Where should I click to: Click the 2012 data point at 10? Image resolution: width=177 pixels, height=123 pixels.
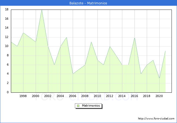pyautogui.click(x=110, y=46)
